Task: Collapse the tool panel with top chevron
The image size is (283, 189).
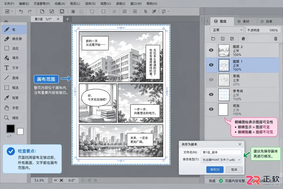Action: coord(6,21)
